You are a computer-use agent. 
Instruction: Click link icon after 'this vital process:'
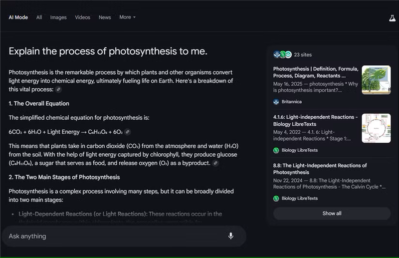click(58, 89)
